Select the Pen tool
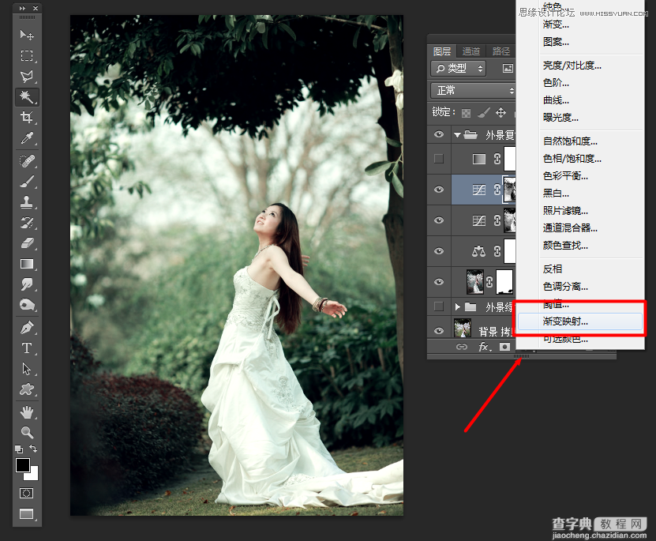 coord(27,328)
